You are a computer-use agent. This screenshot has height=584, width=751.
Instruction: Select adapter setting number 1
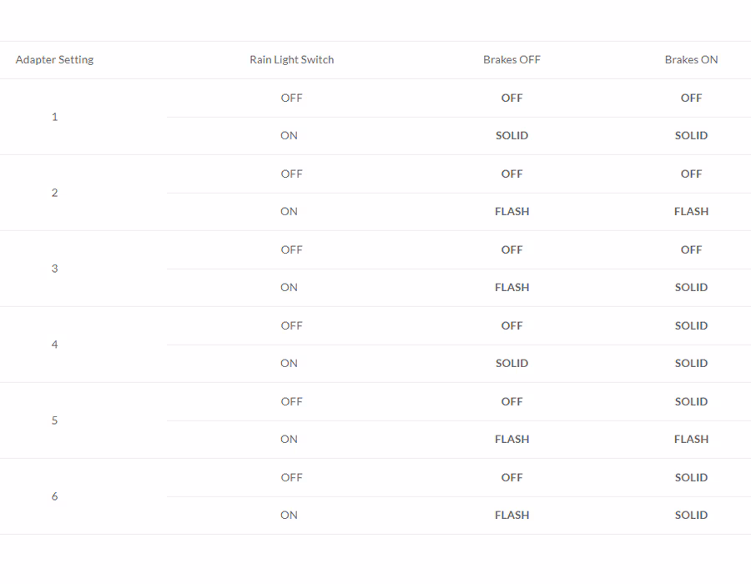coord(54,117)
